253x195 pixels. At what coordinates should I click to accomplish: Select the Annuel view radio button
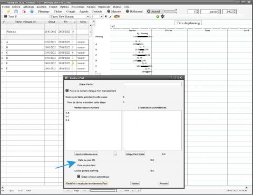click(149, 11)
